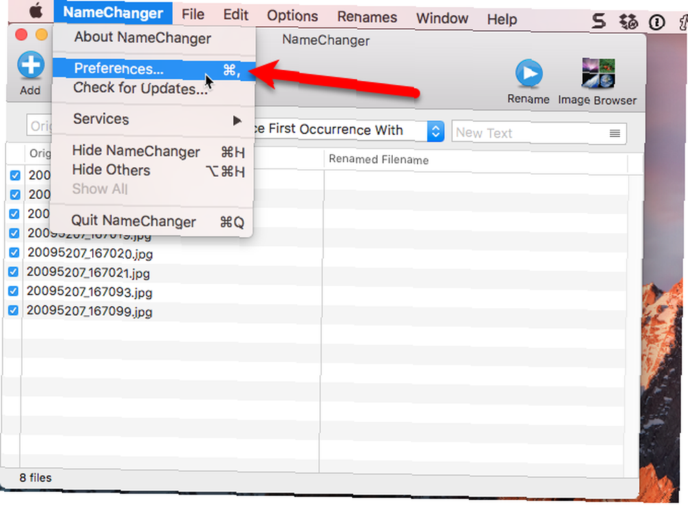Screen dimensions: 688x505
Task: Open the Replace First Occurrence With dropdown
Action: point(436,131)
